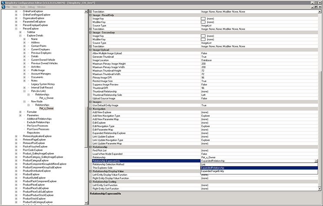The image size is (323, 206).
Task: Expand the Translation row under Image - Secondary
Action: point(90,46)
